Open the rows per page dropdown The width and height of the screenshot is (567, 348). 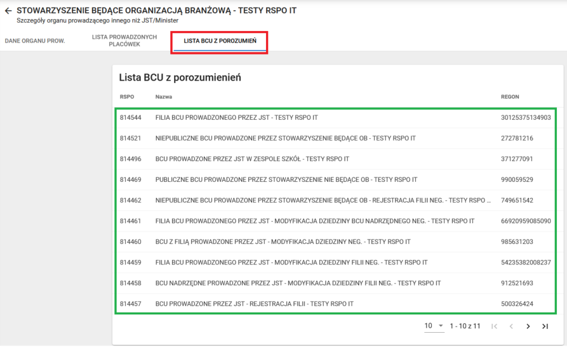[x=434, y=326]
